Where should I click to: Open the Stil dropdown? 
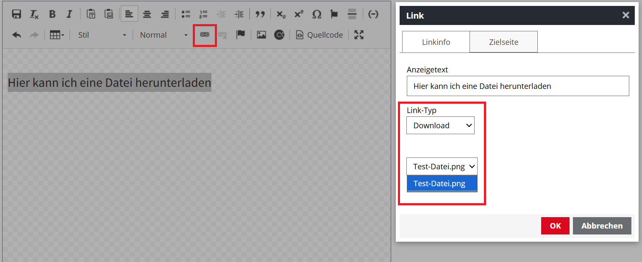pyautogui.click(x=102, y=35)
